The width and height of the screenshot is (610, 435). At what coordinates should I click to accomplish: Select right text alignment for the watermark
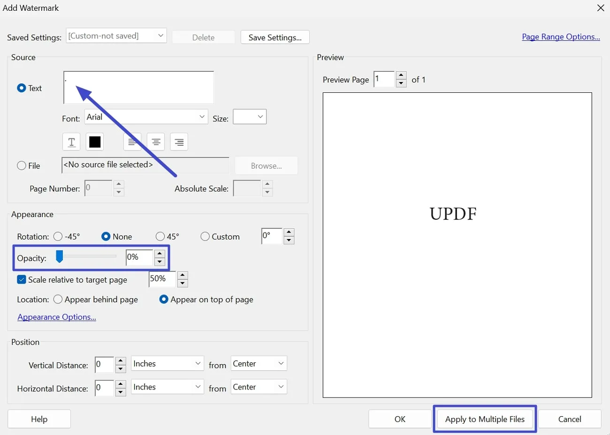tap(179, 142)
